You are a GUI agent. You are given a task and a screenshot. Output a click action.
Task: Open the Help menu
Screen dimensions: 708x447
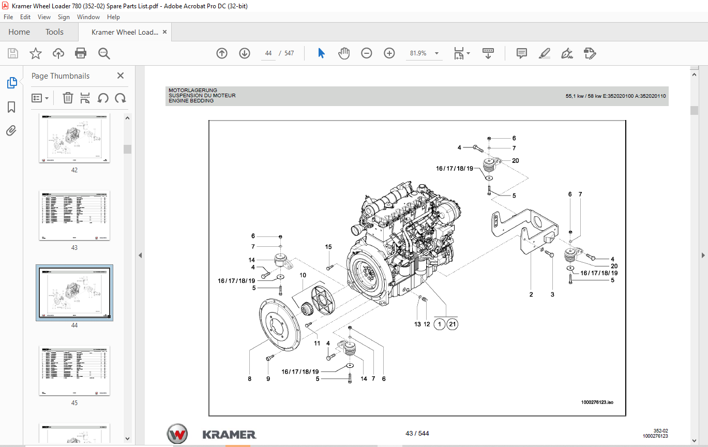(x=113, y=17)
